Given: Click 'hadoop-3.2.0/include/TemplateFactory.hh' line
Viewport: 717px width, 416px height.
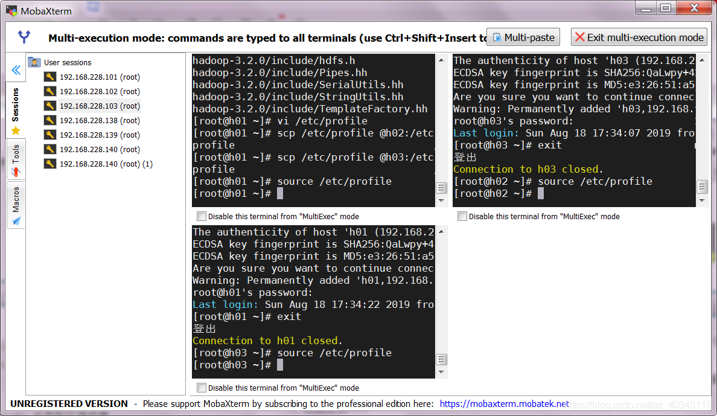Looking at the screenshot, I should [310, 109].
